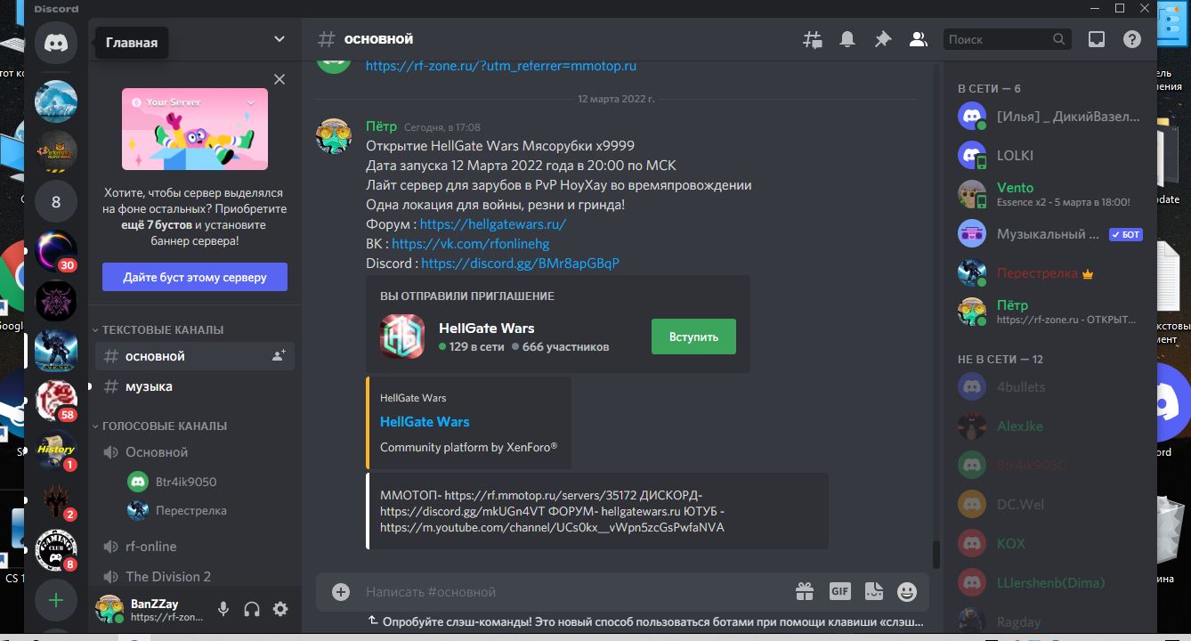Select offline member DC.Wel
Screen dimensions: 1191x641
(1050, 504)
